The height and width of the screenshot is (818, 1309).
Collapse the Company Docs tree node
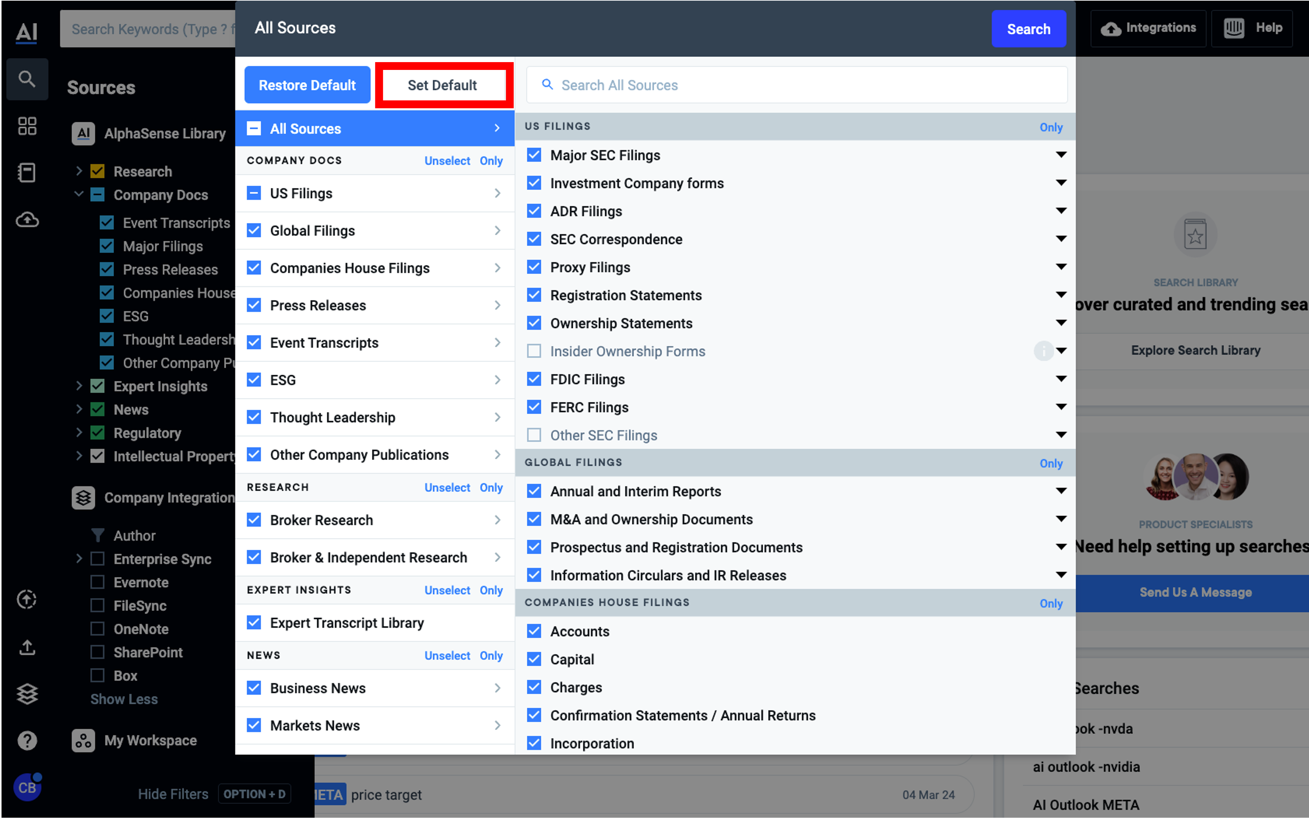79,194
